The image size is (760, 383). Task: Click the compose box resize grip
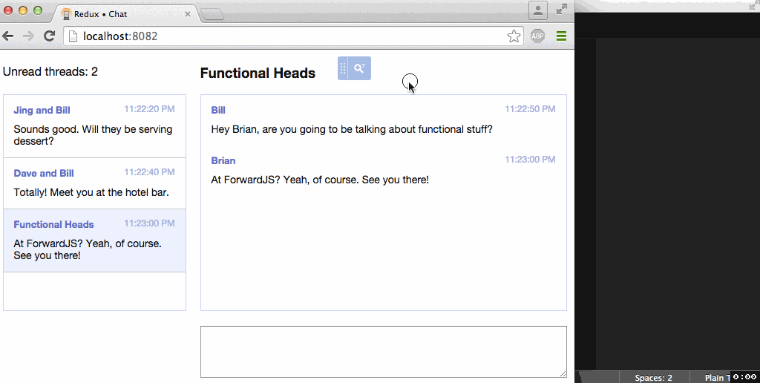[x=563, y=373]
